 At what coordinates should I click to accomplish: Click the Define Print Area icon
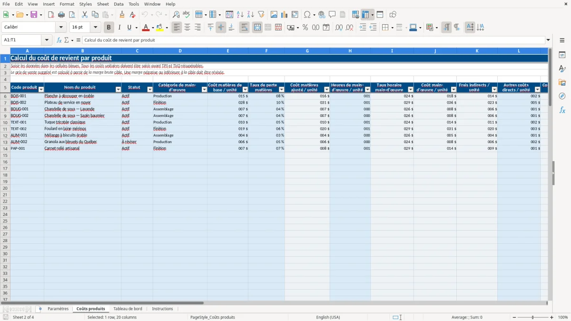355,15
